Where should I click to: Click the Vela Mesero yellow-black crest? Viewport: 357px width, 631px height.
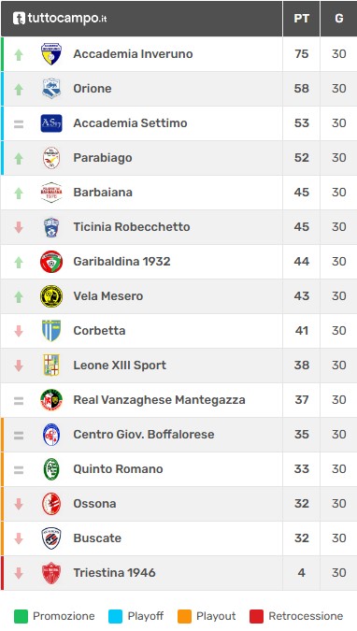[x=51, y=296]
